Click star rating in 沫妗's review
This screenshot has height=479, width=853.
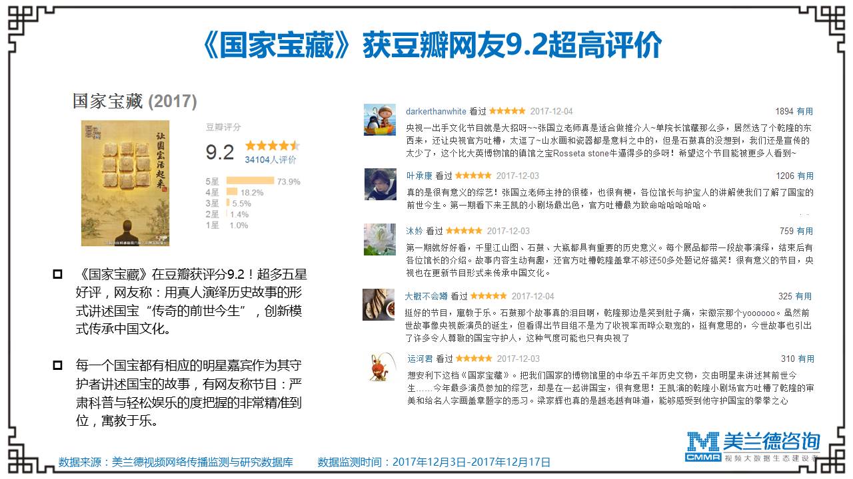(464, 231)
